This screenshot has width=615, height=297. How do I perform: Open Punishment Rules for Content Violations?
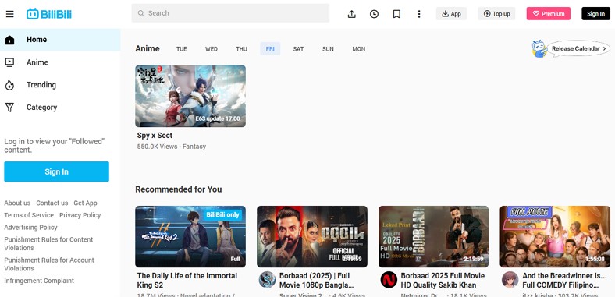(48, 244)
